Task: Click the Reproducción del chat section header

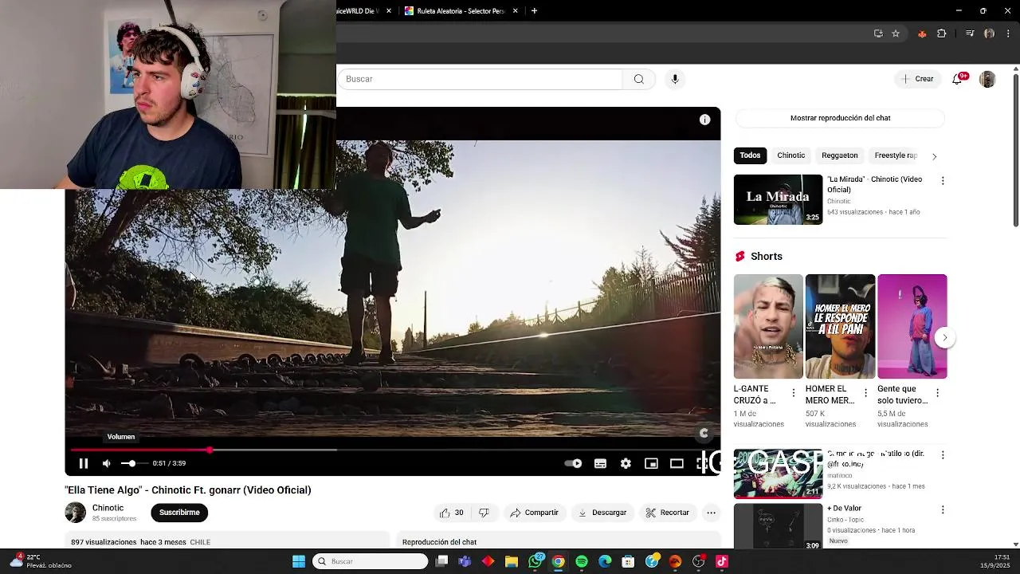Action: (439, 542)
